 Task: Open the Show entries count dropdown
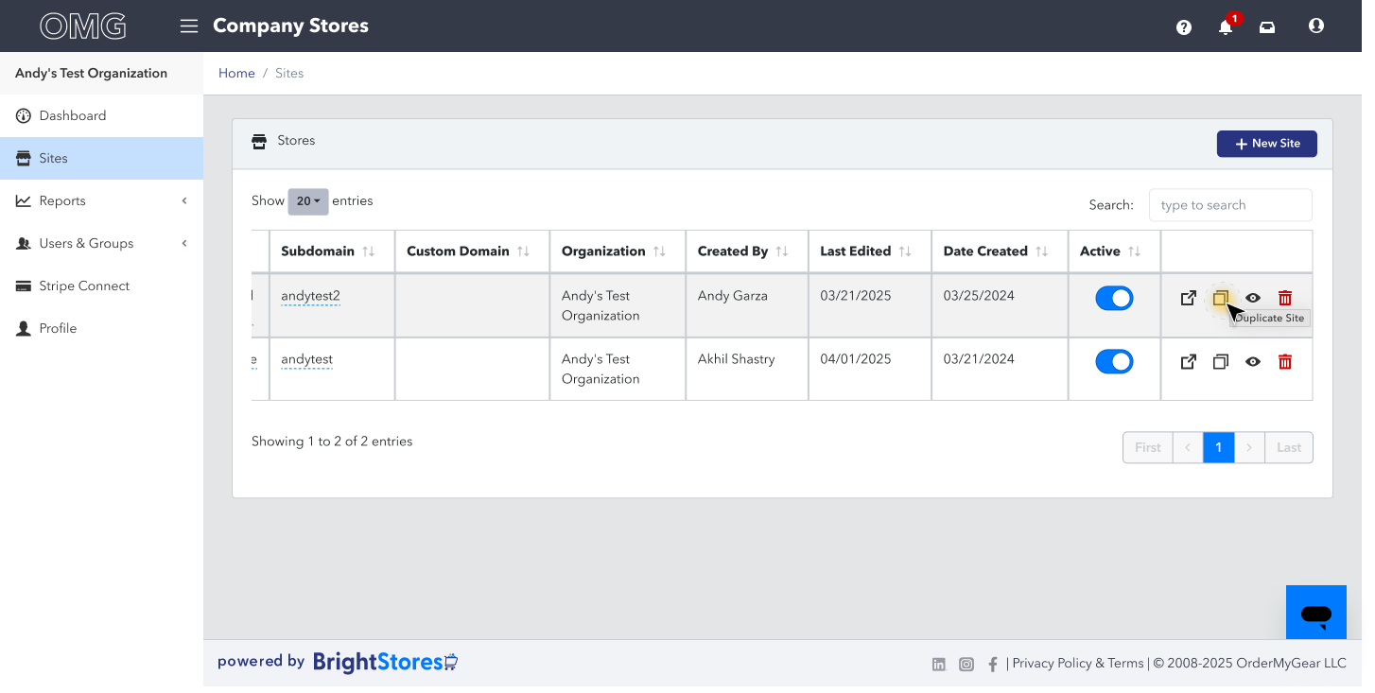click(x=308, y=201)
